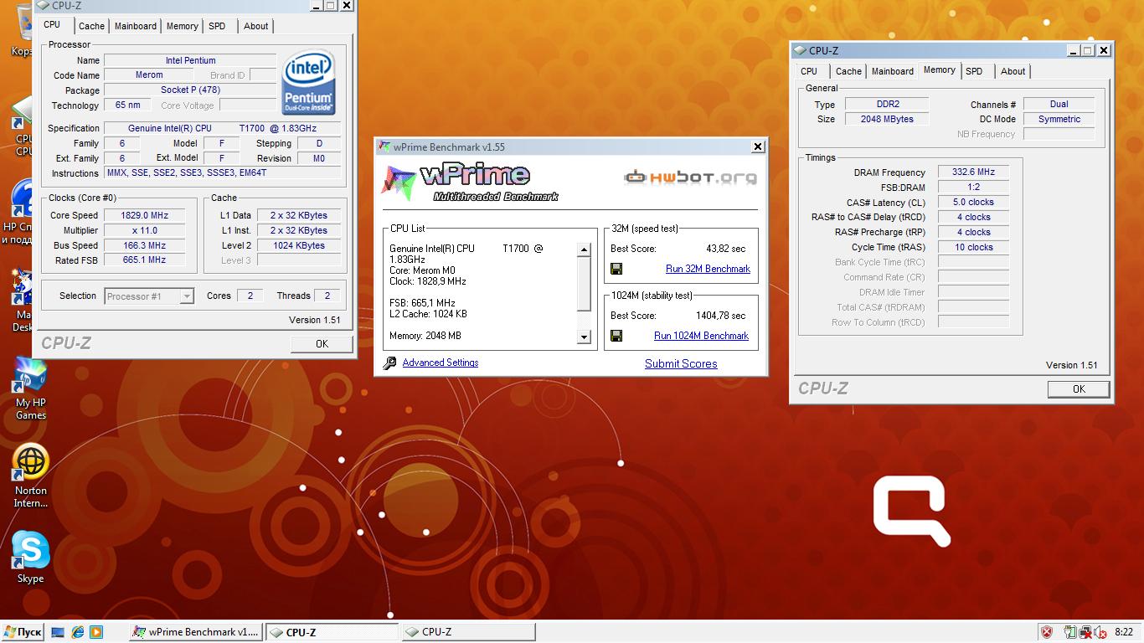This screenshot has width=1144, height=643.
Task: Select SPD tab in right CPU-Z window
Action: [974, 71]
